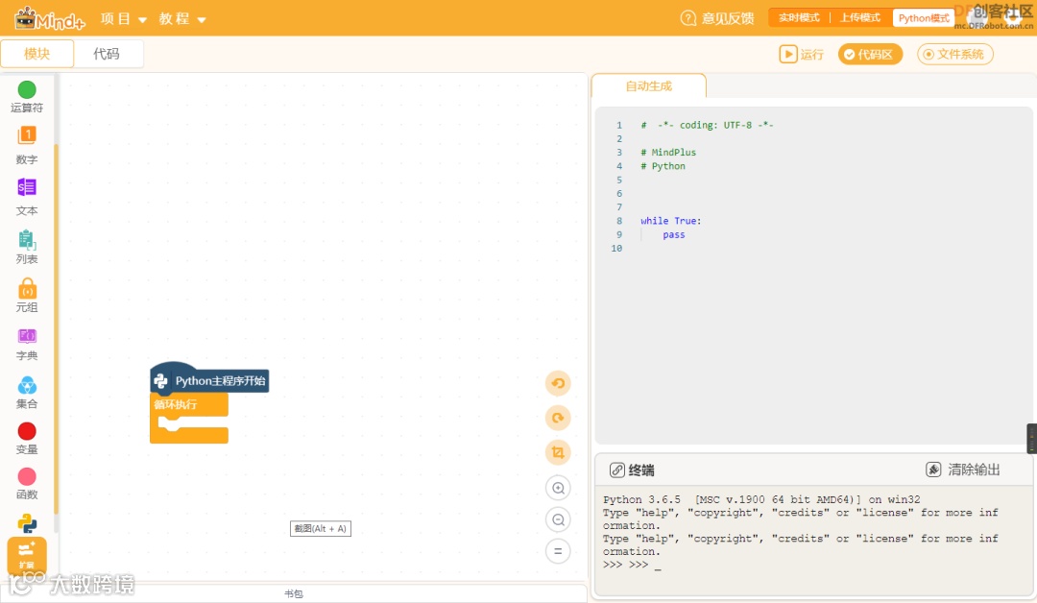
Task: Click into the terminal prompt line
Action: [632, 565]
